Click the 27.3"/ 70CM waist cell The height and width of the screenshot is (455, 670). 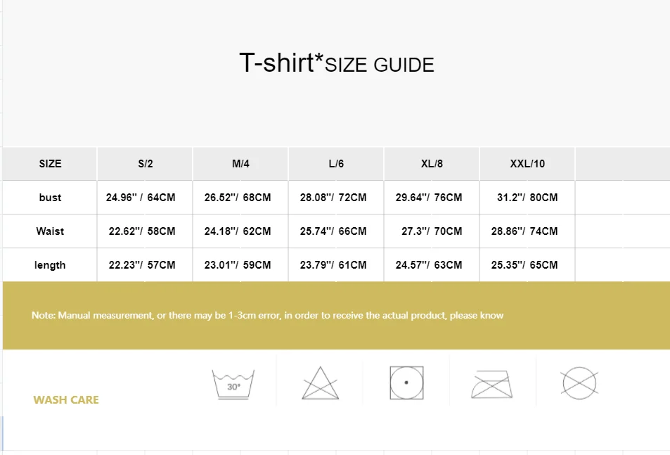pos(432,231)
